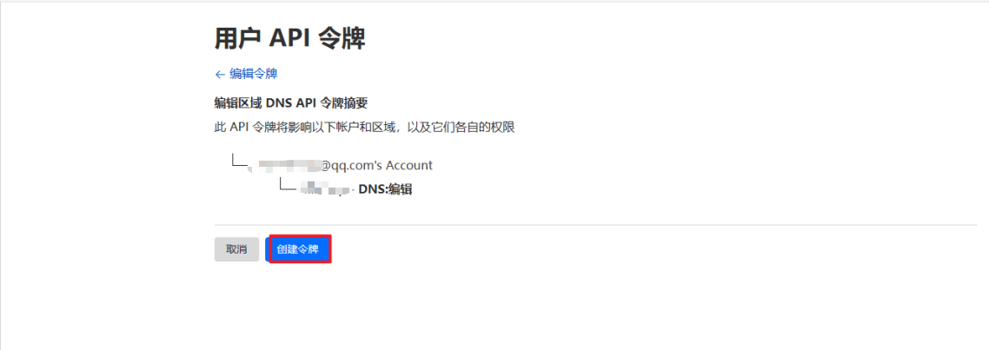Image resolution: width=989 pixels, height=350 pixels.
Task: Select the @qq.com's Account tree entry
Action: pyautogui.click(x=341, y=166)
